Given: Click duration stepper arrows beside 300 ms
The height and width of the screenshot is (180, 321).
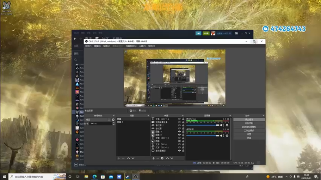Looking at the screenshot, I should (x=114, y=124).
